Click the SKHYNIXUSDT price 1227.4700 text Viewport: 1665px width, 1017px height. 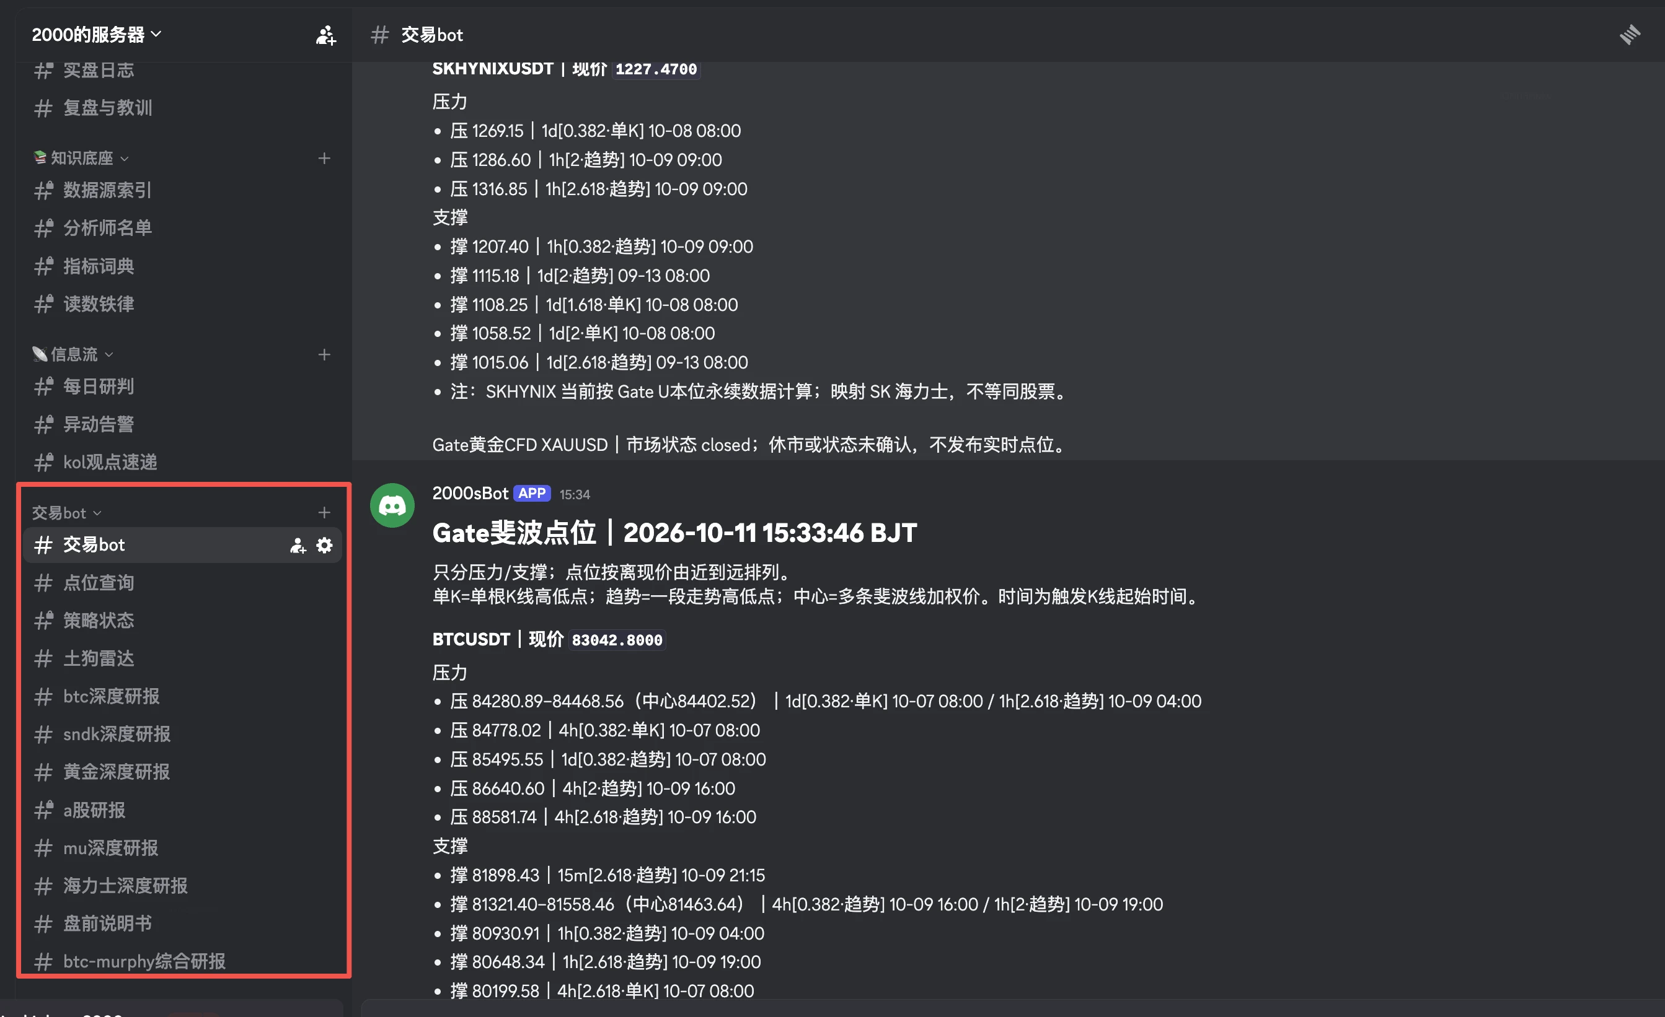click(x=655, y=69)
